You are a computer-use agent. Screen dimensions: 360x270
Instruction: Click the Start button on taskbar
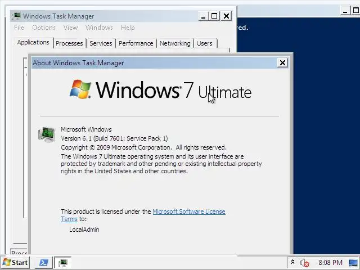click(15, 263)
